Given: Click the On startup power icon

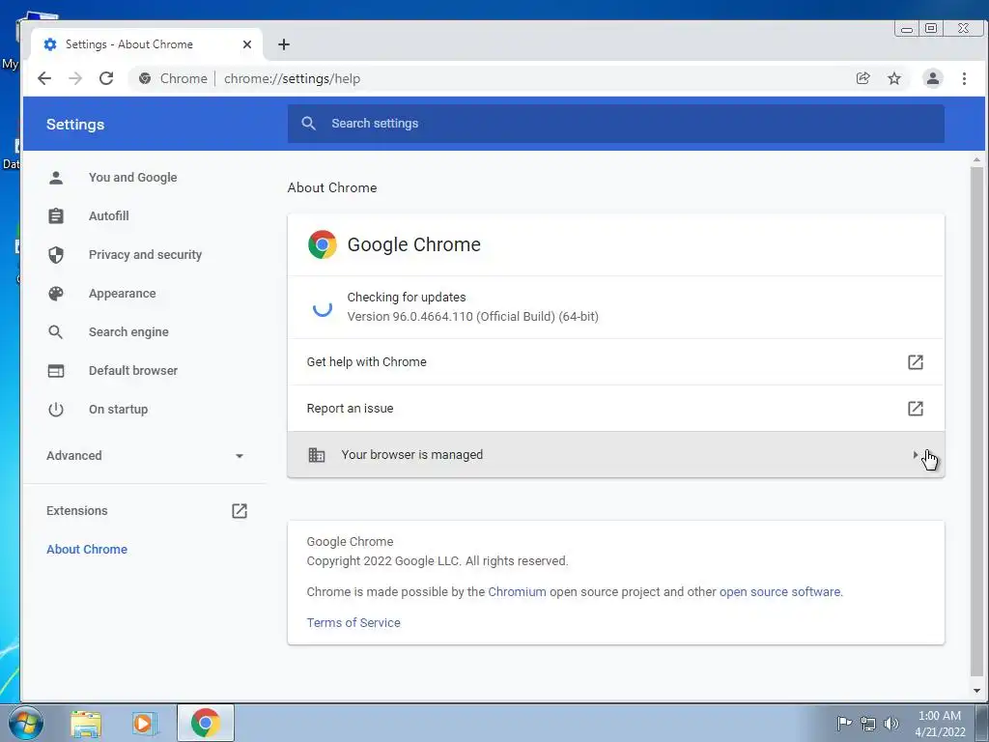Looking at the screenshot, I should tap(55, 409).
